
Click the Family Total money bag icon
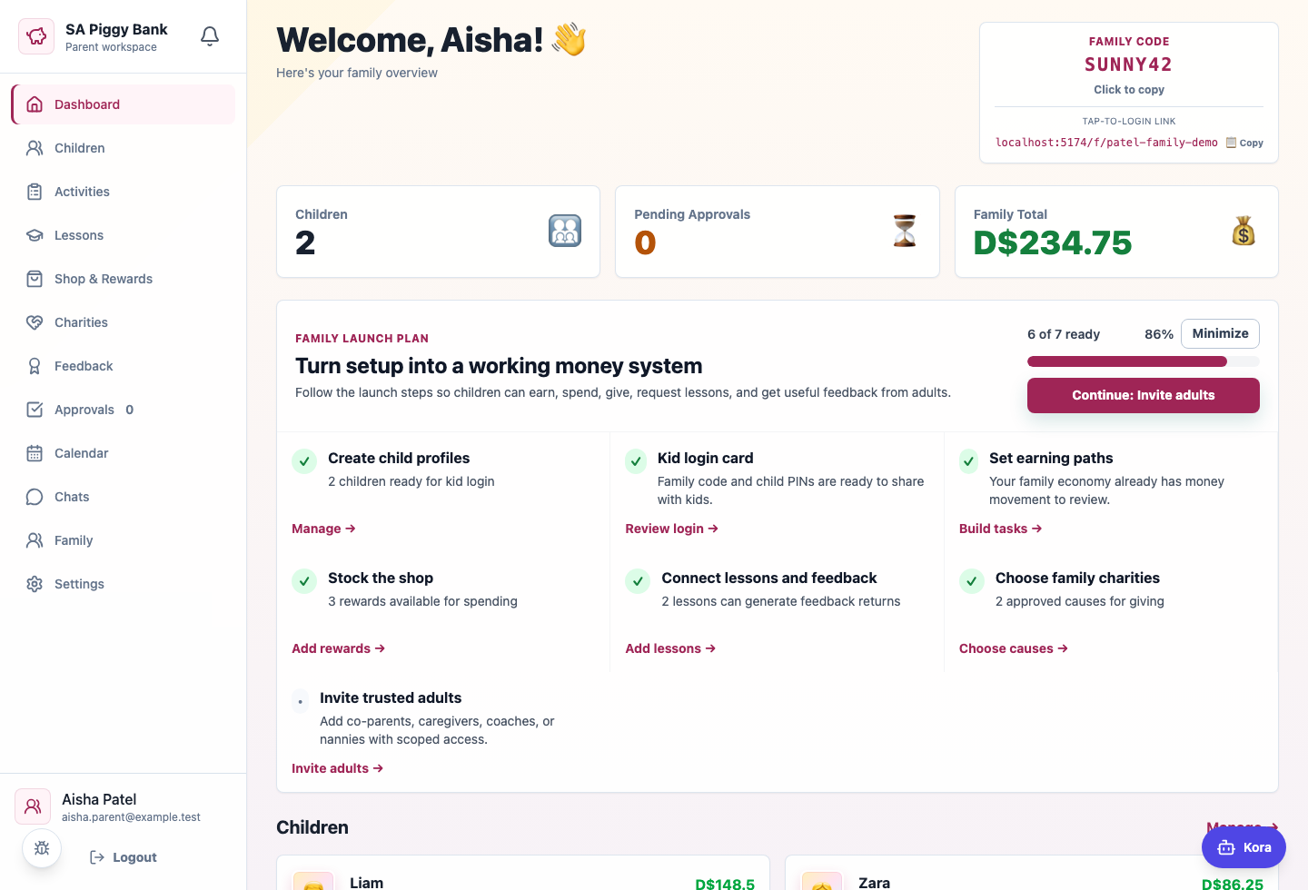pos(1244,231)
